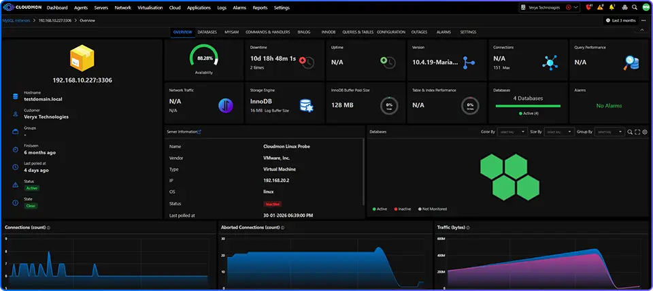The height and width of the screenshot is (291, 653).
Task: Go to MySQL Instances breadcrumb
Action: 16,20
